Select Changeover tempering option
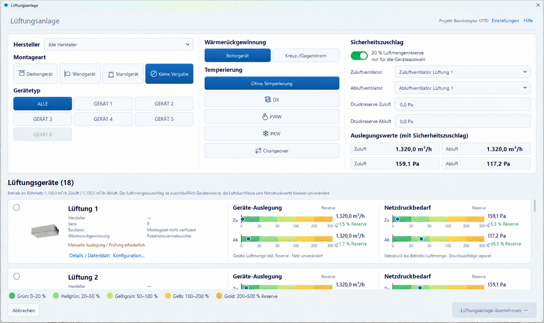The image size is (544, 323). click(272, 151)
